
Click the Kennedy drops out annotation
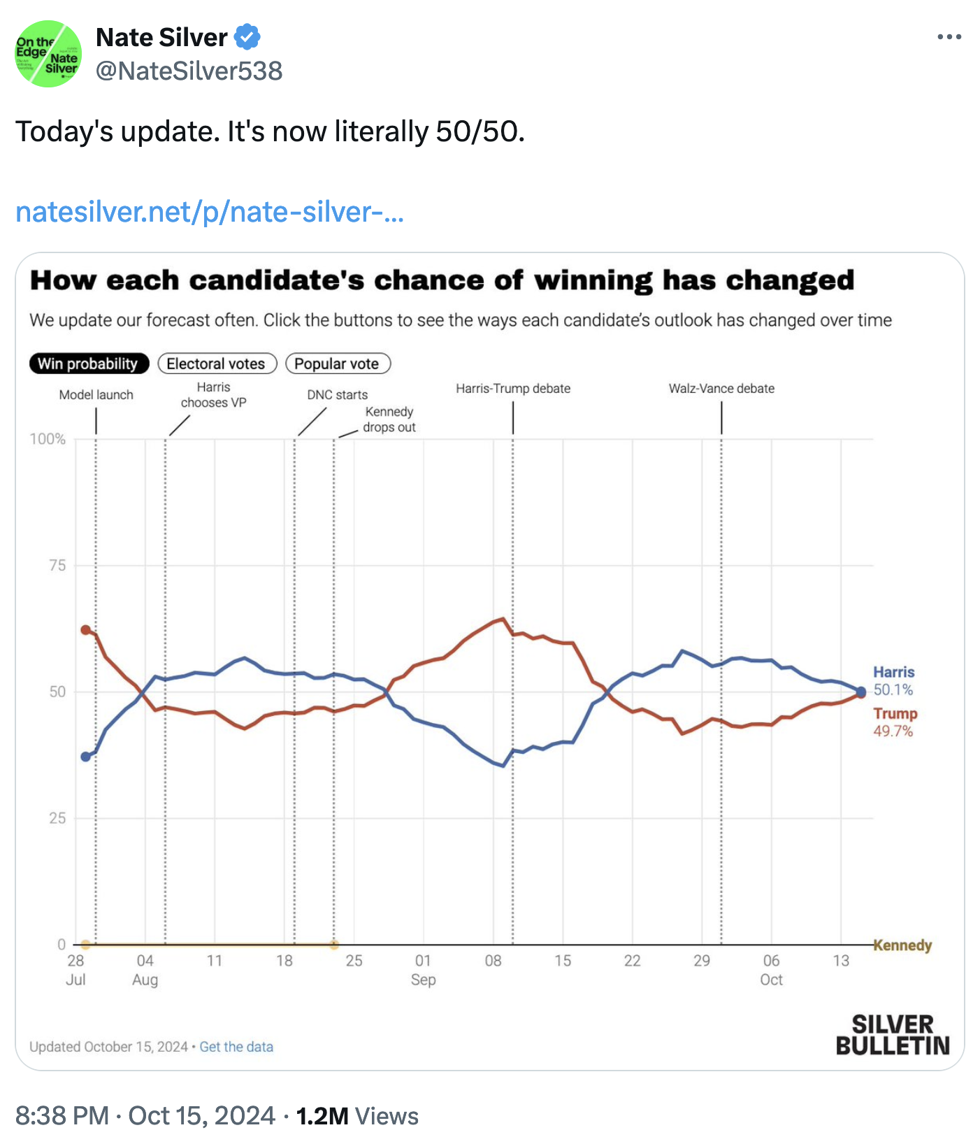tap(389, 420)
